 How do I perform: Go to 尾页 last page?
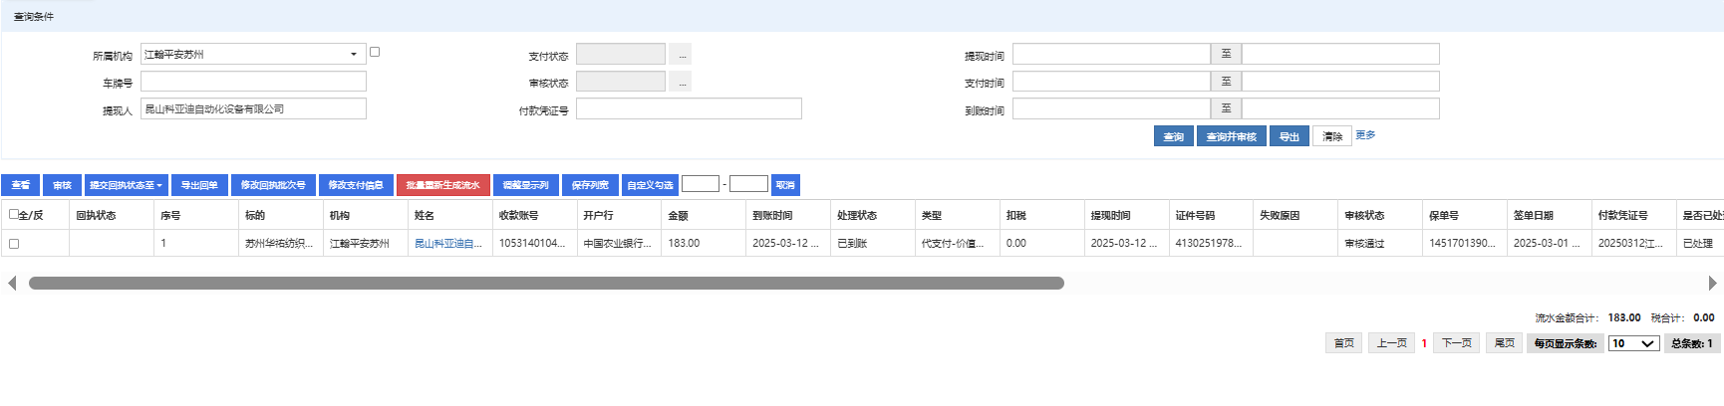(x=1504, y=343)
